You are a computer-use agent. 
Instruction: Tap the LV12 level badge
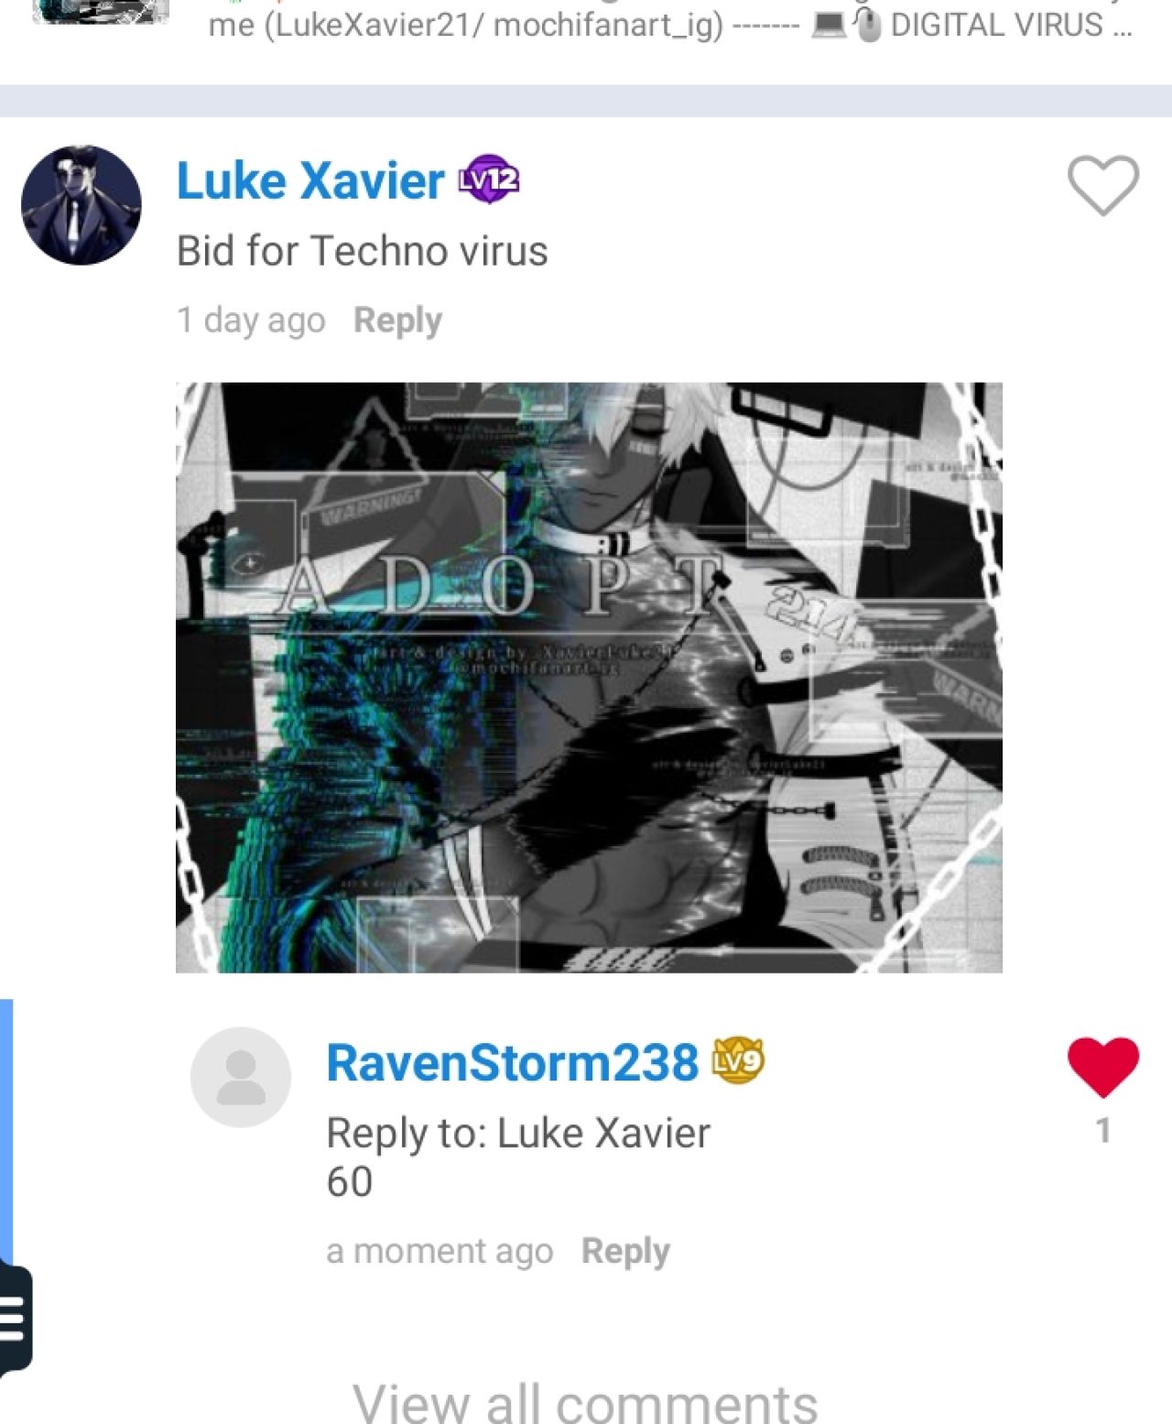[x=489, y=179]
